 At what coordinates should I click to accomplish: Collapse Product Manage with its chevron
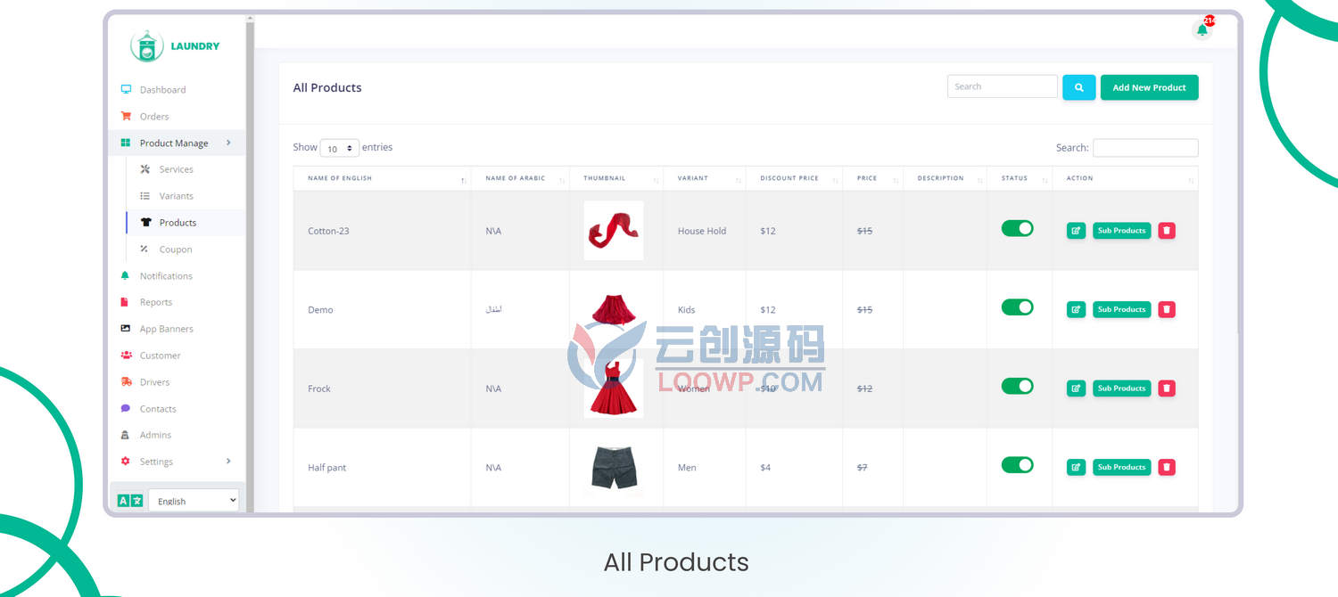pyautogui.click(x=228, y=143)
